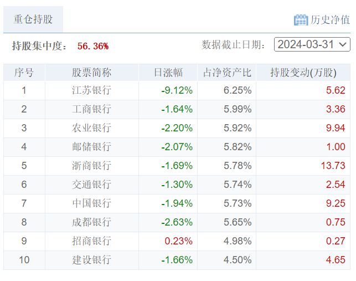This screenshot has height=281, width=356.
Task: Select holding change value 4.65
Action: [x=336, y=260]
